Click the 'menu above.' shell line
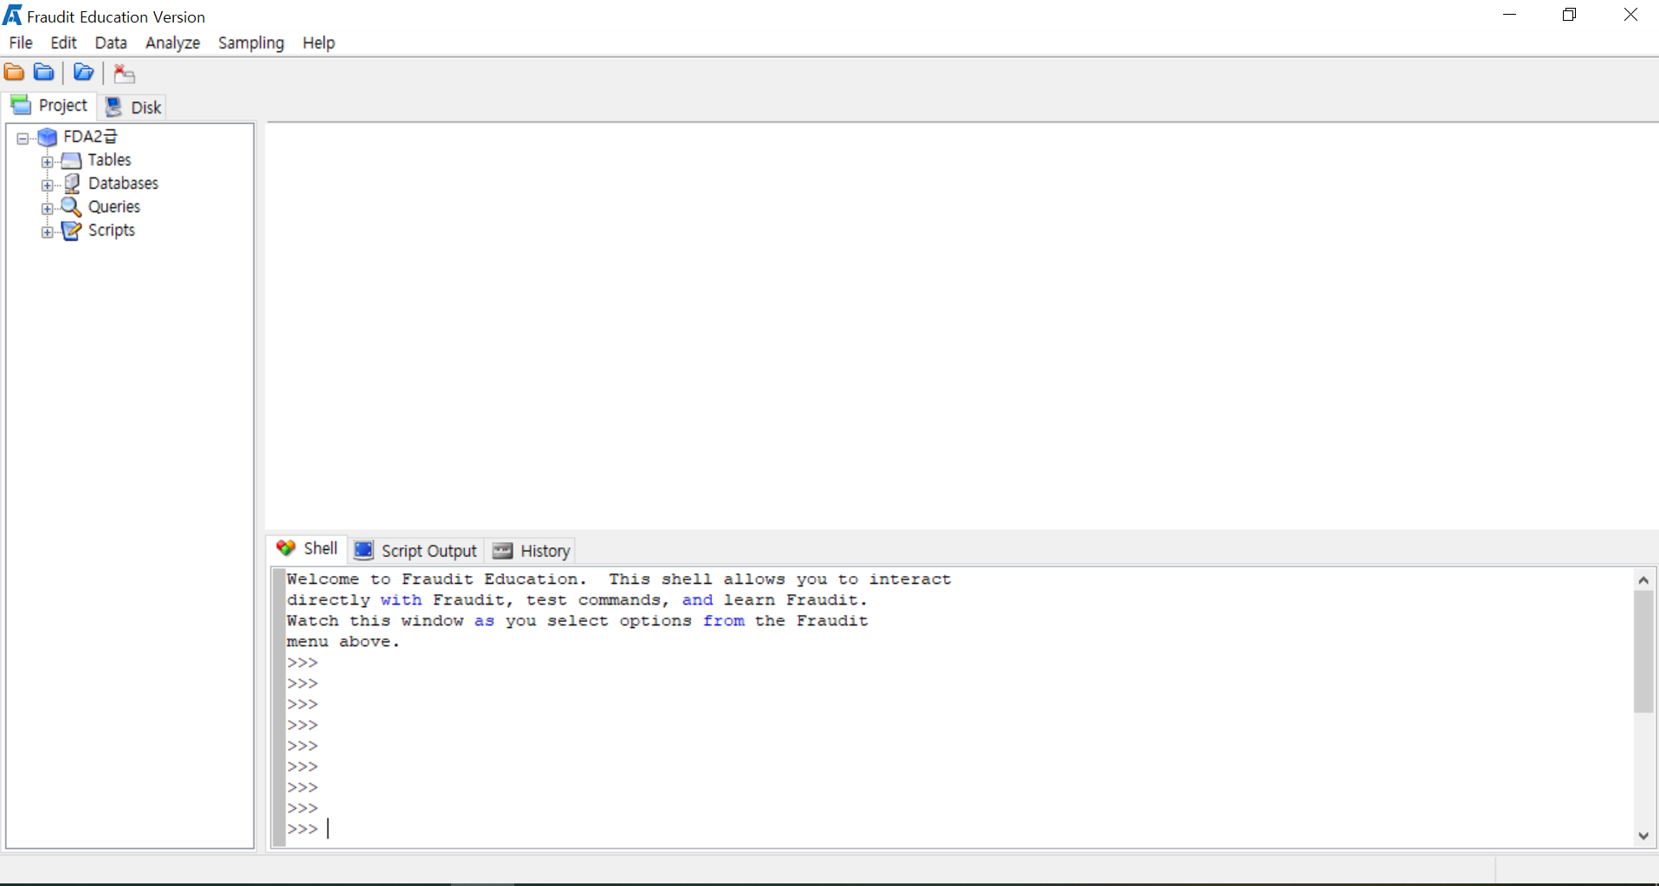Screen dimensions: 1659x886 (x=344, y=642)
